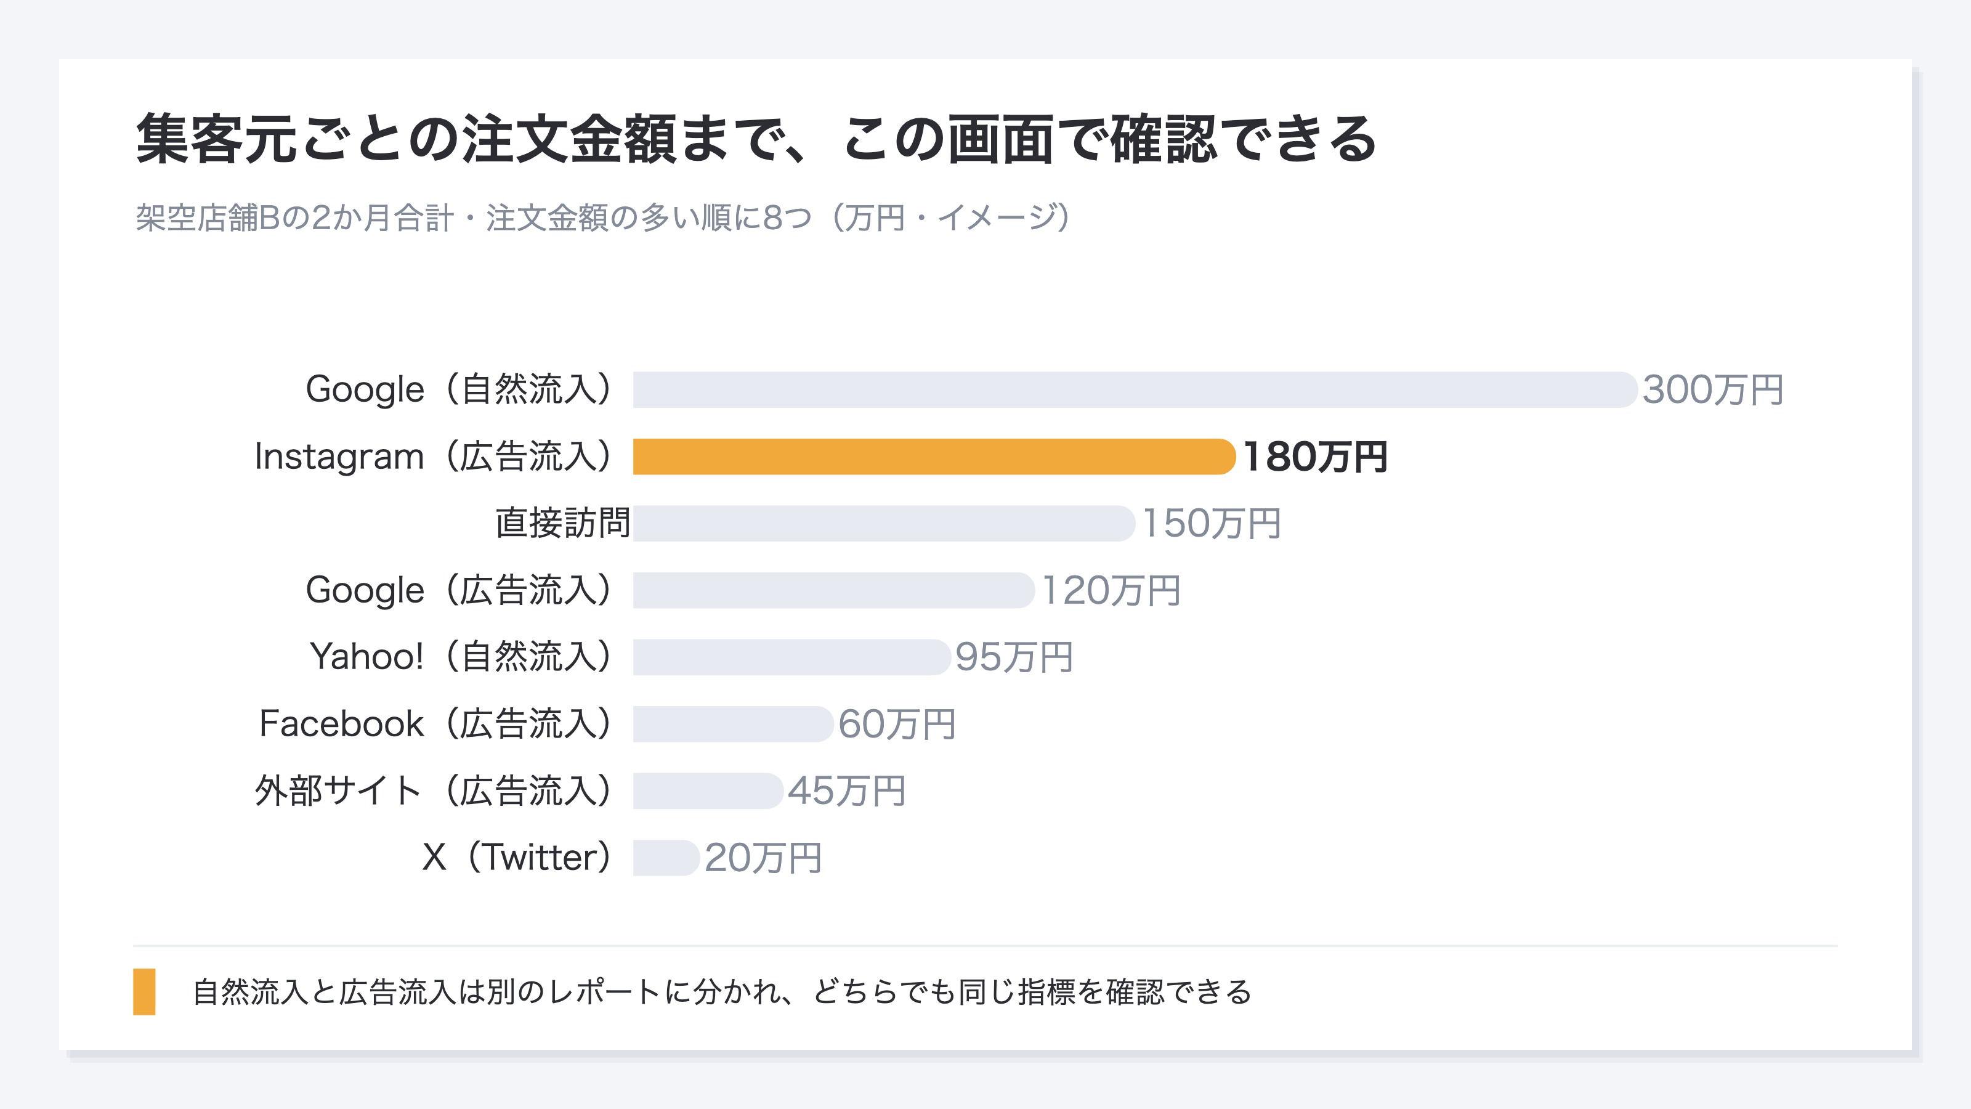Click the 集客元ごとの注文金額 headline
This screenshot has height=1109, width=1971.
757,139
